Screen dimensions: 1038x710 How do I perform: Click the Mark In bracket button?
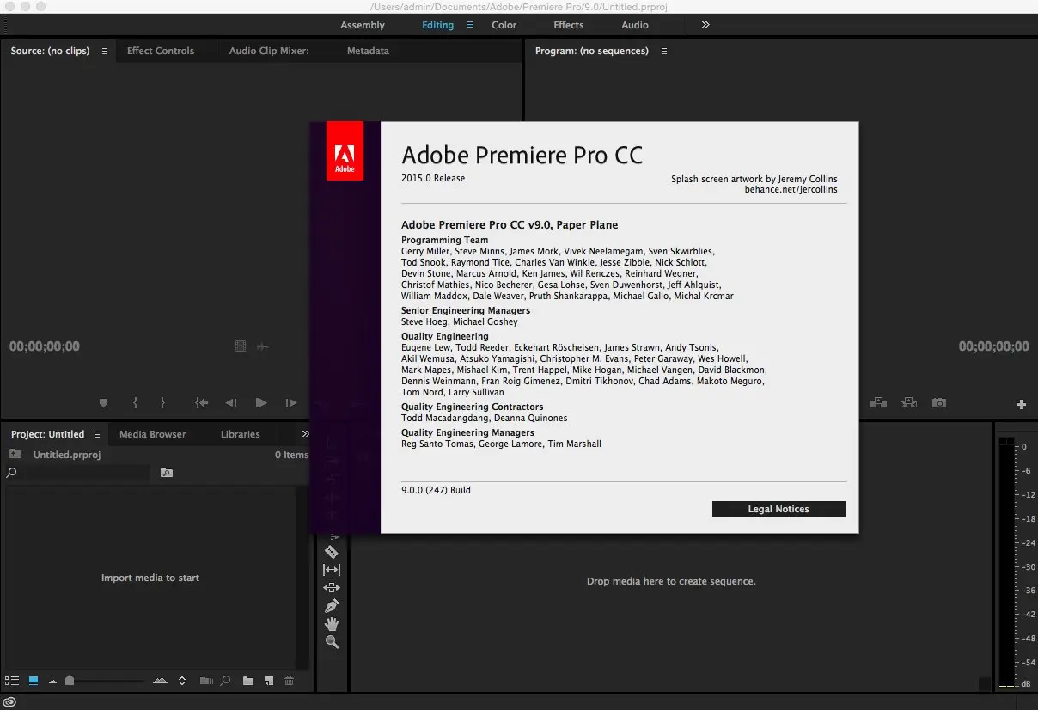click(x=135, y=402)
